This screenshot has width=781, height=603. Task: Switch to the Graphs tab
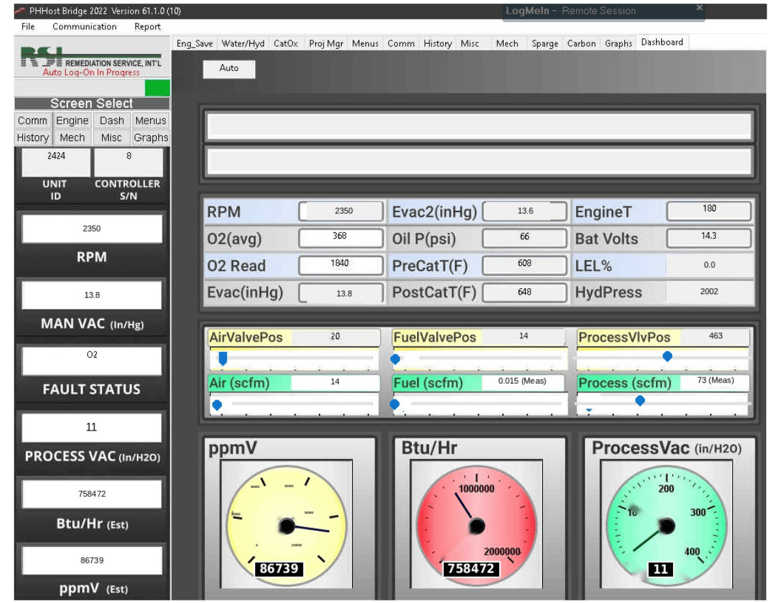(x=618, y=44)
